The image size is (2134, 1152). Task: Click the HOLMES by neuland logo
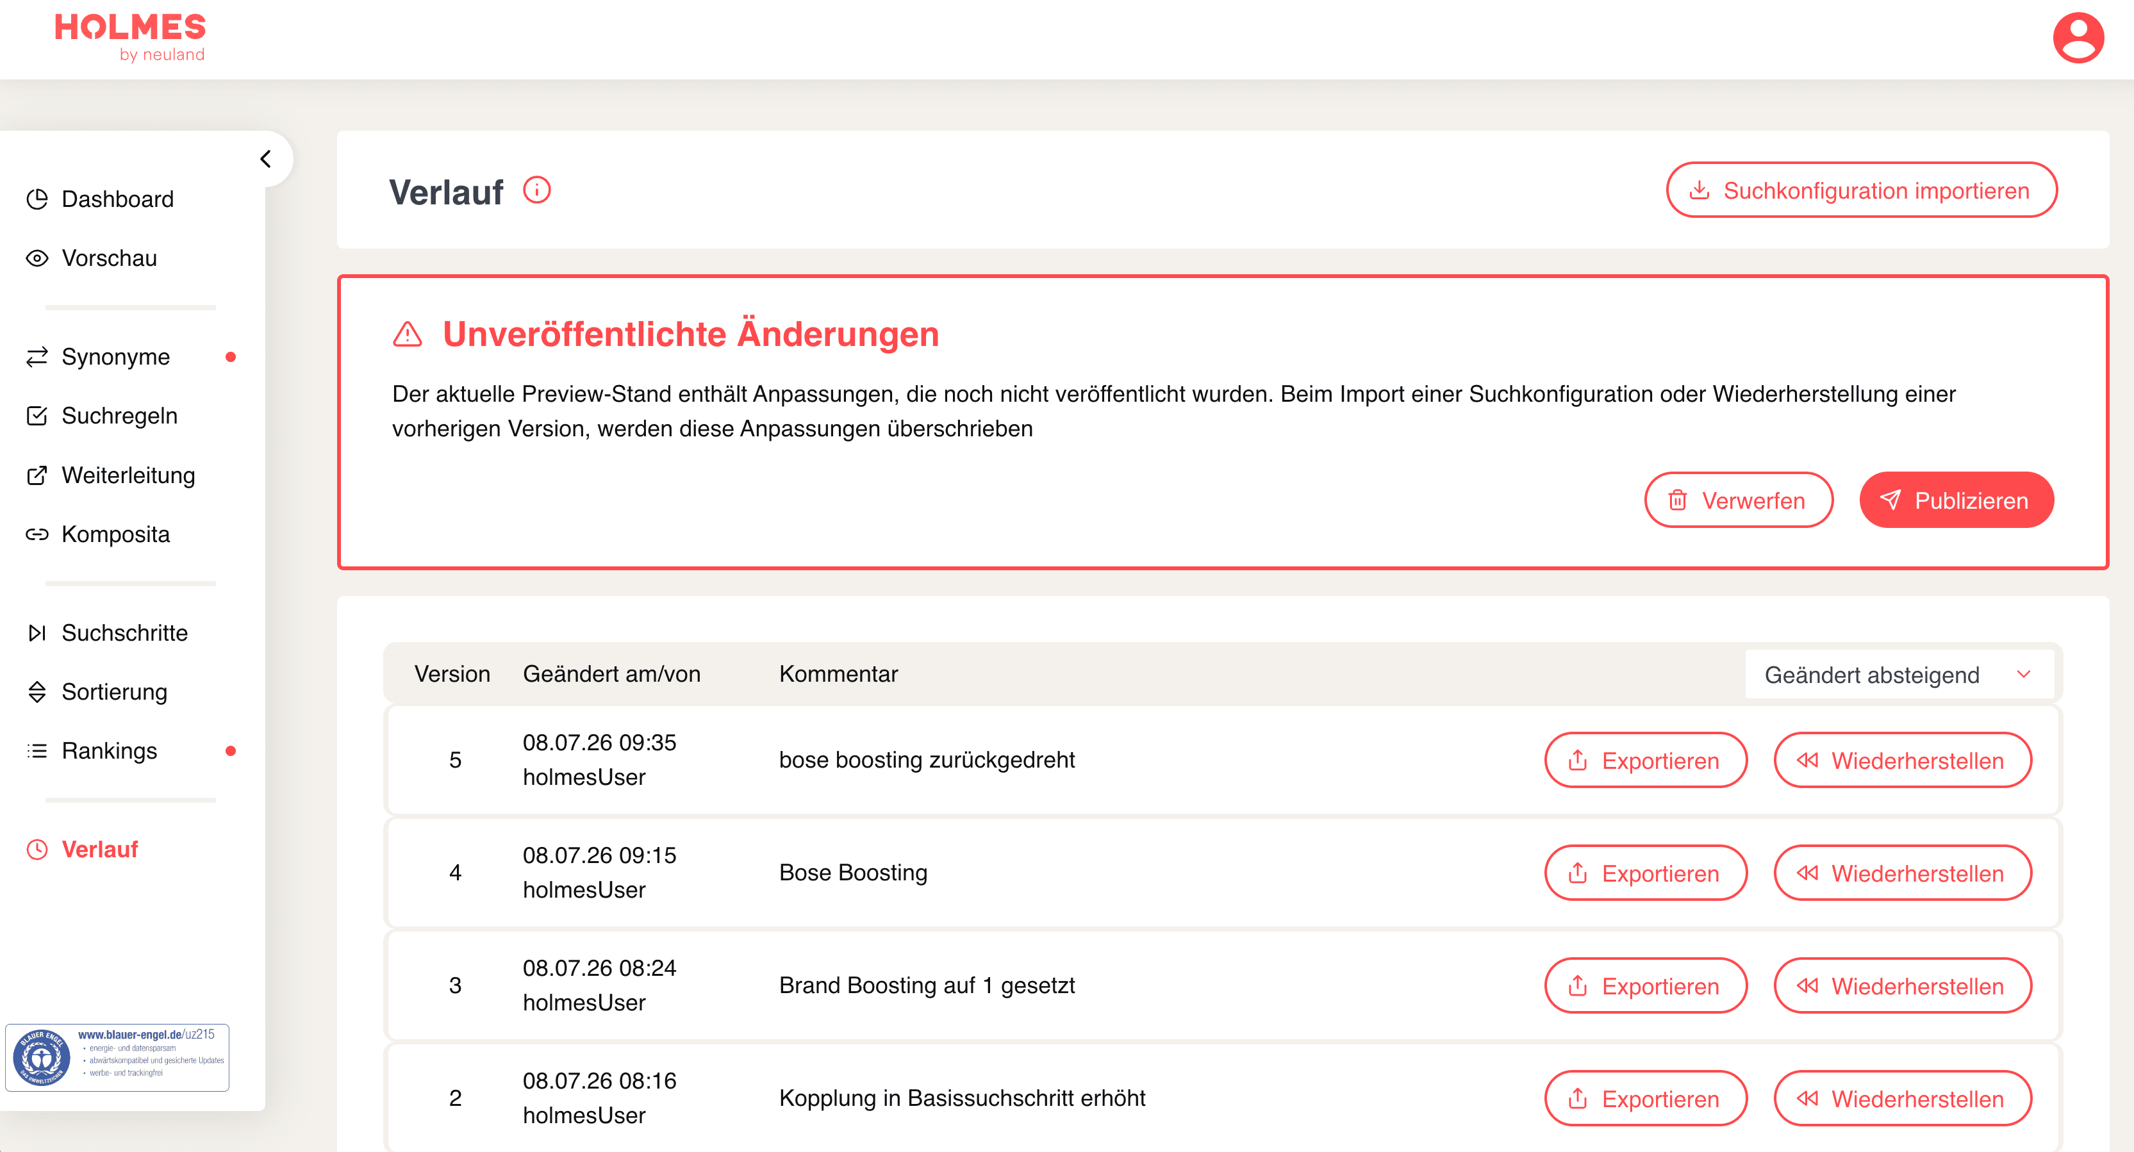130,37
